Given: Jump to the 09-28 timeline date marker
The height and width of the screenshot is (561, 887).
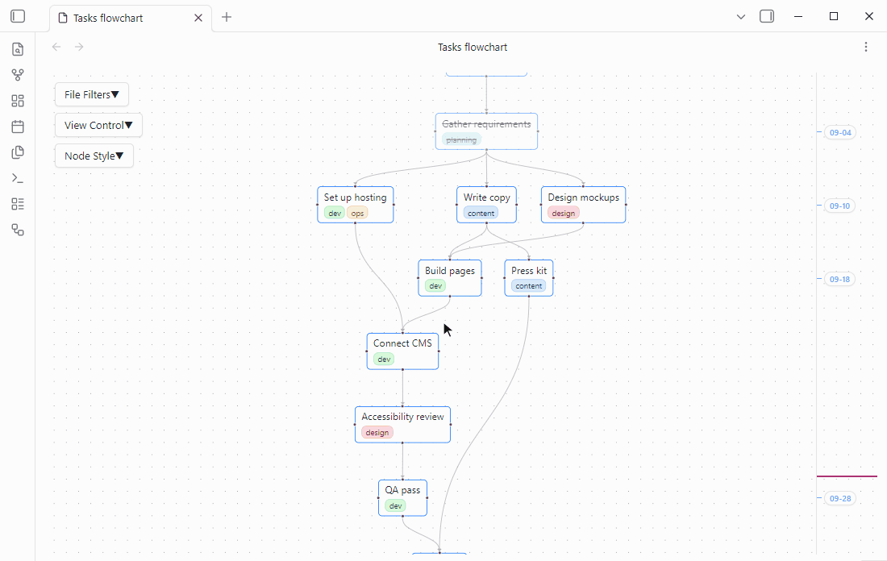Looking at the screenshot, I should coord(840,499).
